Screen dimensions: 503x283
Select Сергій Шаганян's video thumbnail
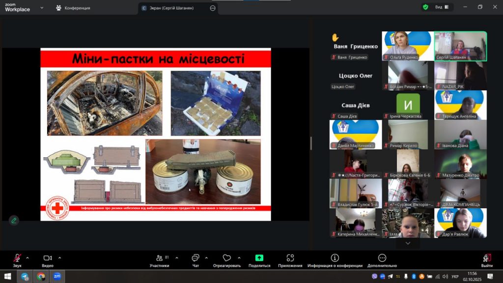click(x=460, y=46)
